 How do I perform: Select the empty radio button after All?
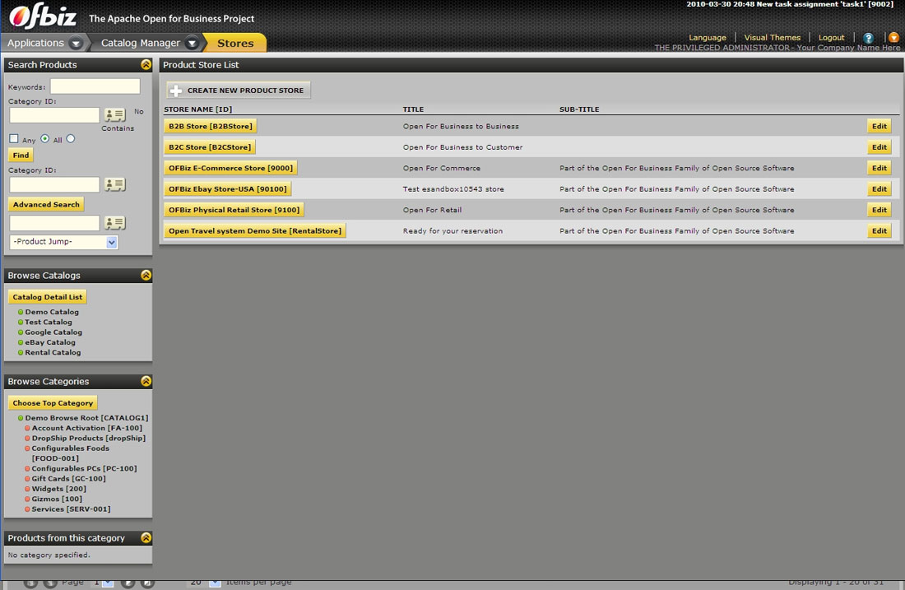click(71, 138)
